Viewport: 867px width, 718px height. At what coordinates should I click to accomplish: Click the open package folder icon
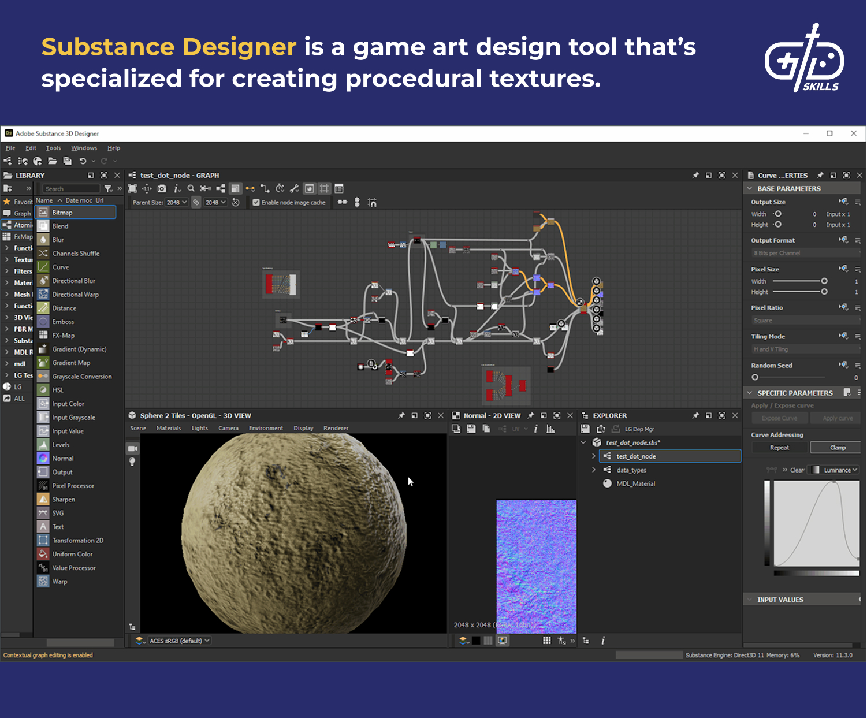pyautogui.click(x=53, y=161)
